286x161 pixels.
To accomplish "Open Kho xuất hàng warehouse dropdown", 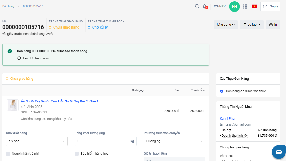I will point(37,141).
